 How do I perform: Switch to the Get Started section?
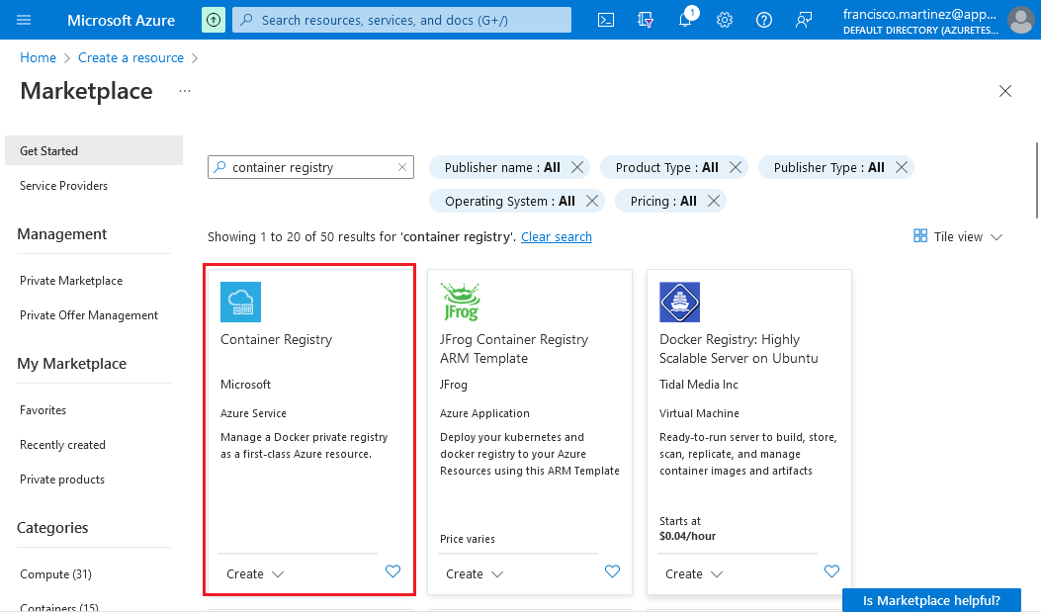point(46,150)
